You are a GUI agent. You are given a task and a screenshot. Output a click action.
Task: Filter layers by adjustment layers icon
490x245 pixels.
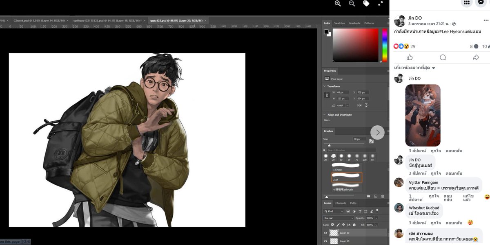354,211
